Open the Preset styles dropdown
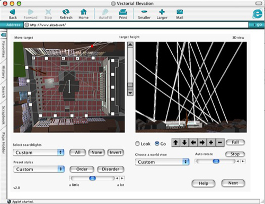This screenshot has height=204, width=265. click(39, 169)
